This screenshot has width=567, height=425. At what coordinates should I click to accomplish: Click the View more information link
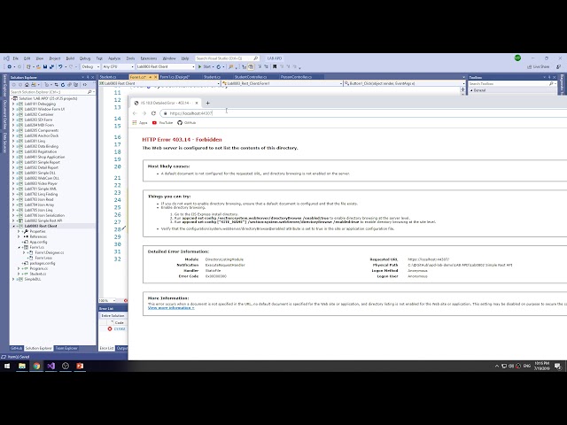[171, 308]
